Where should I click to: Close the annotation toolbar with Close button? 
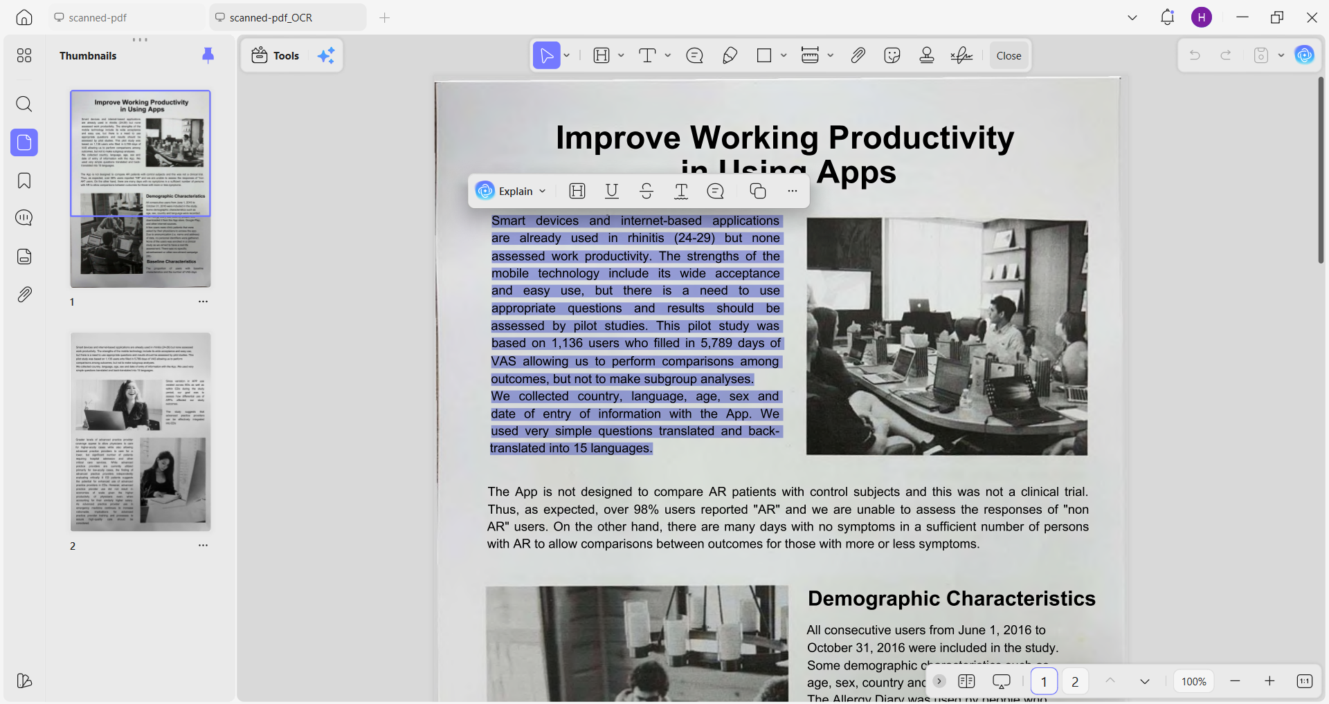point(1009,55)
